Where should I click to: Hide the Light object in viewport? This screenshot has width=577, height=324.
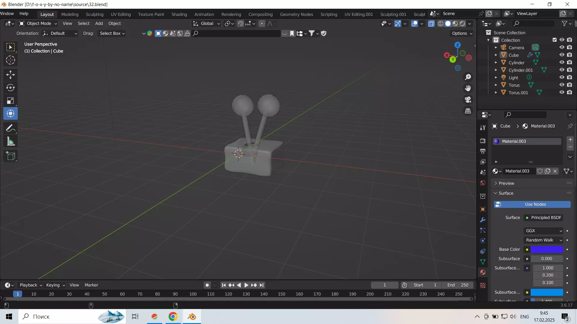point(562,77)
